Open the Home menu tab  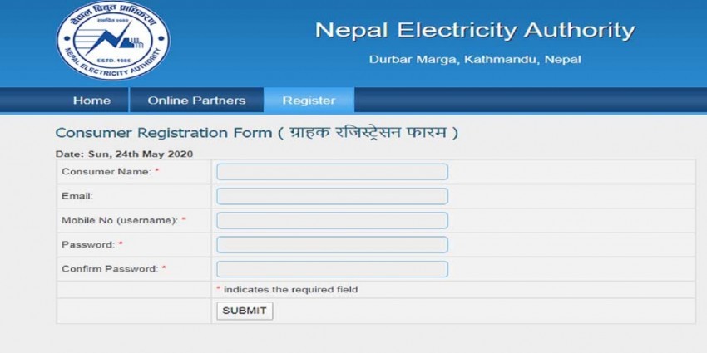(91, 101)
